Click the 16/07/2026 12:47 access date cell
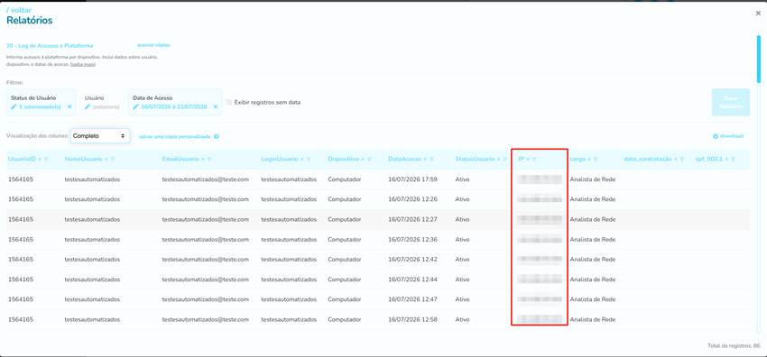Viewport: 767px width, 357px height. coord(412,299)
